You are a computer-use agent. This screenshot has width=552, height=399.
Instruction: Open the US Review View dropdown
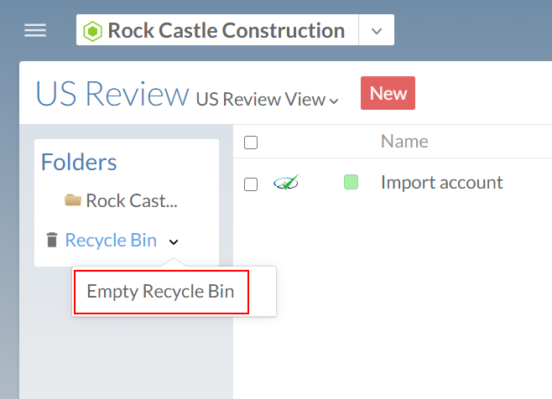(267, 100)
